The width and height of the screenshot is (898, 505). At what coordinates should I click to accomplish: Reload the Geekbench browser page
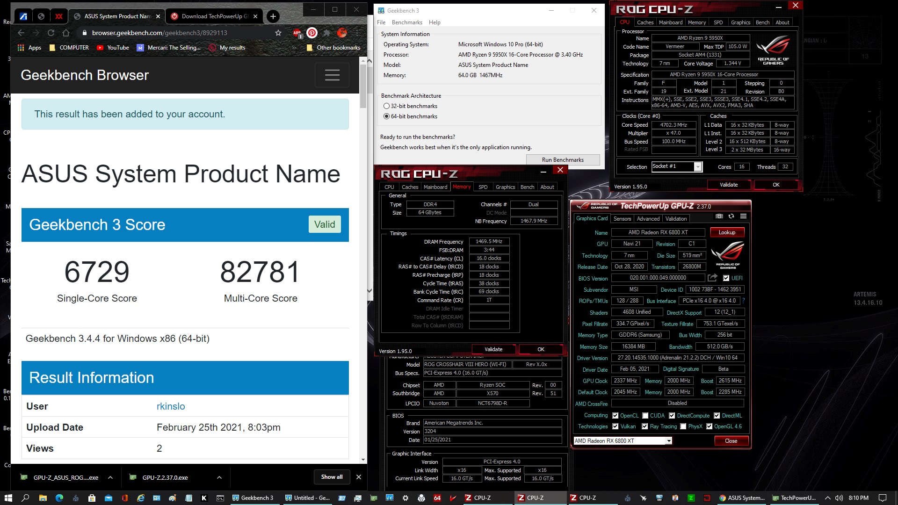click(x=51, y=33)
